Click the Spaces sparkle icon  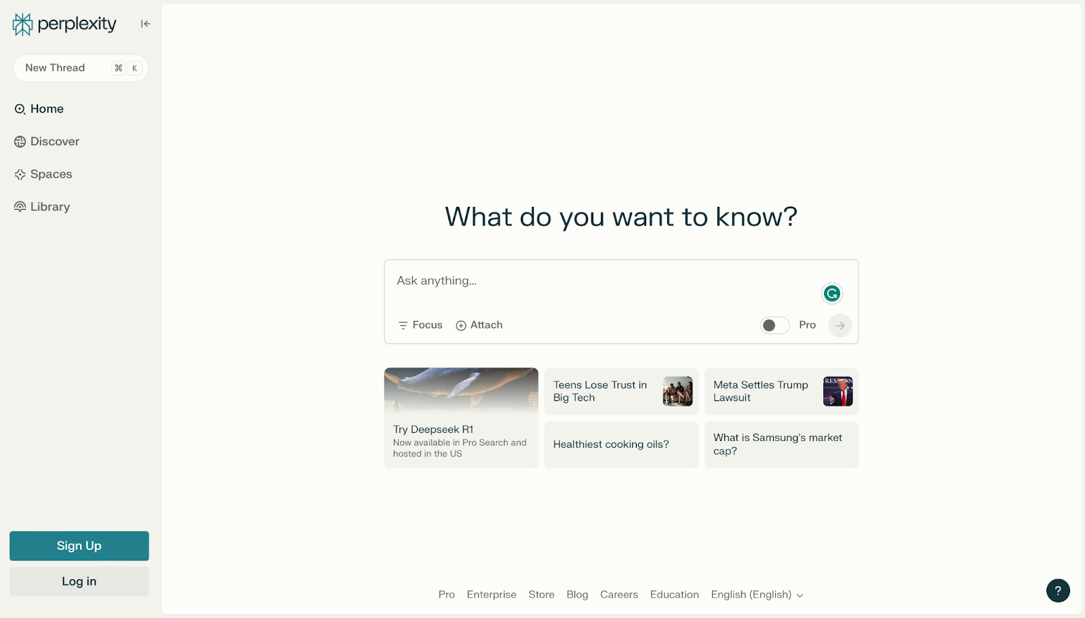[20, 174]
